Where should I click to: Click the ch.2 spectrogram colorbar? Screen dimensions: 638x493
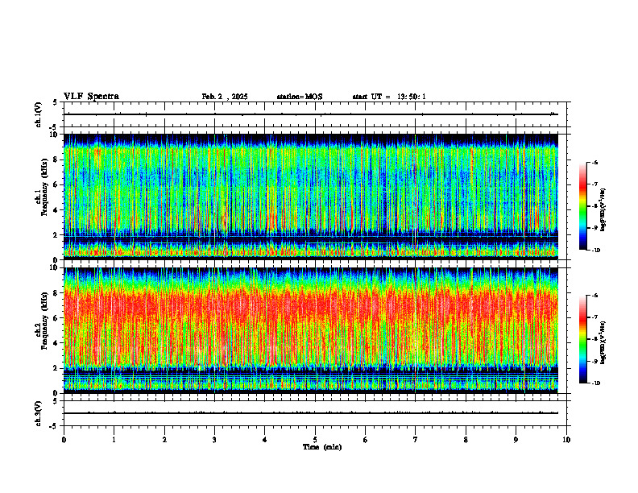pyautogui.click(x=582, y=339)
